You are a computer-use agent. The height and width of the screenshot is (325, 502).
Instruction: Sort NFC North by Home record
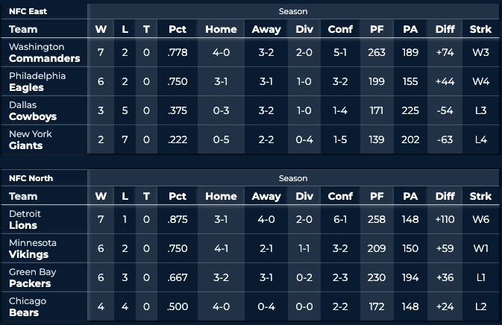pyautogui.click(x=221, y=196)
